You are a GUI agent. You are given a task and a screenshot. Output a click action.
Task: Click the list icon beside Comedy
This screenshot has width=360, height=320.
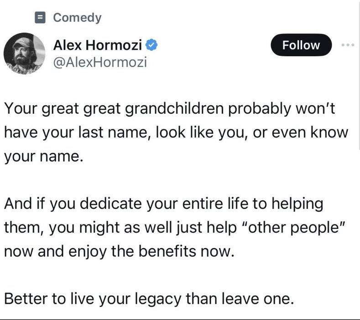click(x=40, y=17)
